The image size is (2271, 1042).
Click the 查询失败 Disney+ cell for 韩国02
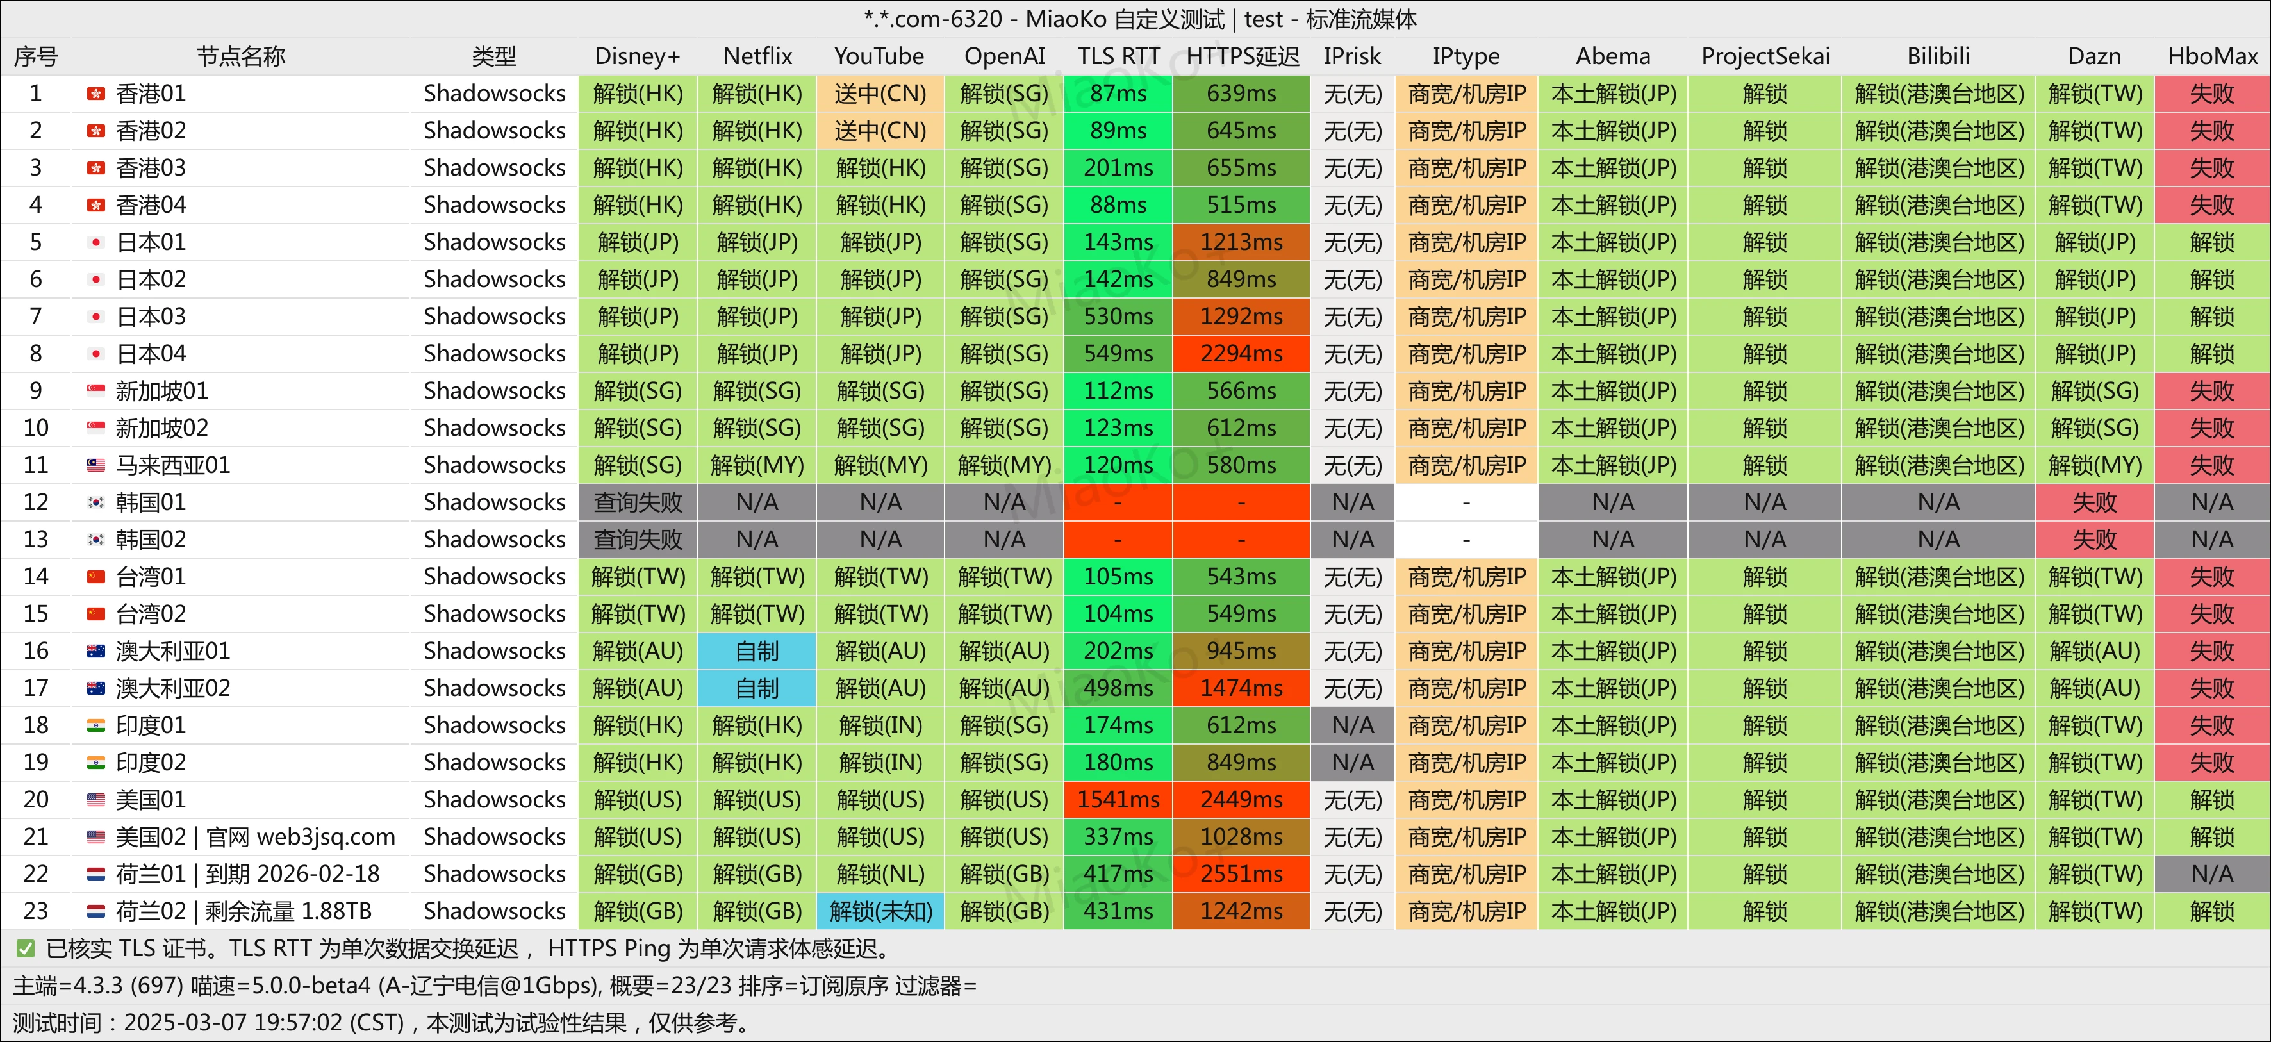tap(638, 540)
